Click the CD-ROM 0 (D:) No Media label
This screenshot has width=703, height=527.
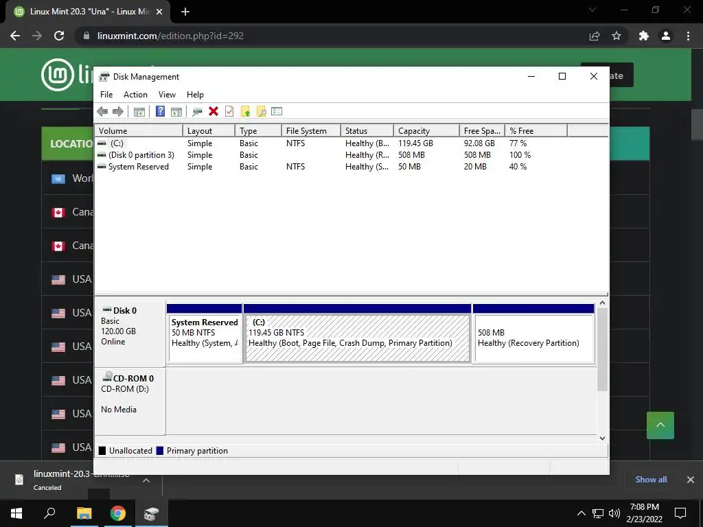(x=130, y=401)
